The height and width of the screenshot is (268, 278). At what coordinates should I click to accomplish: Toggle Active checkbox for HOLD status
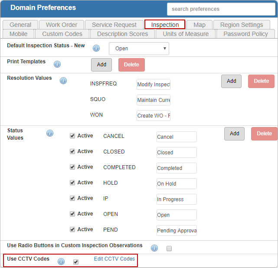click(x=72, y=183)
